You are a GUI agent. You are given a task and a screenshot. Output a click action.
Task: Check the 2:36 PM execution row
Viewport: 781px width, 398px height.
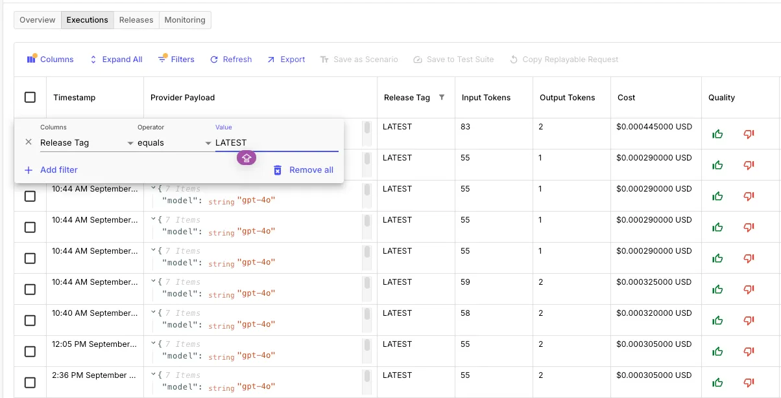coord(30,382)
